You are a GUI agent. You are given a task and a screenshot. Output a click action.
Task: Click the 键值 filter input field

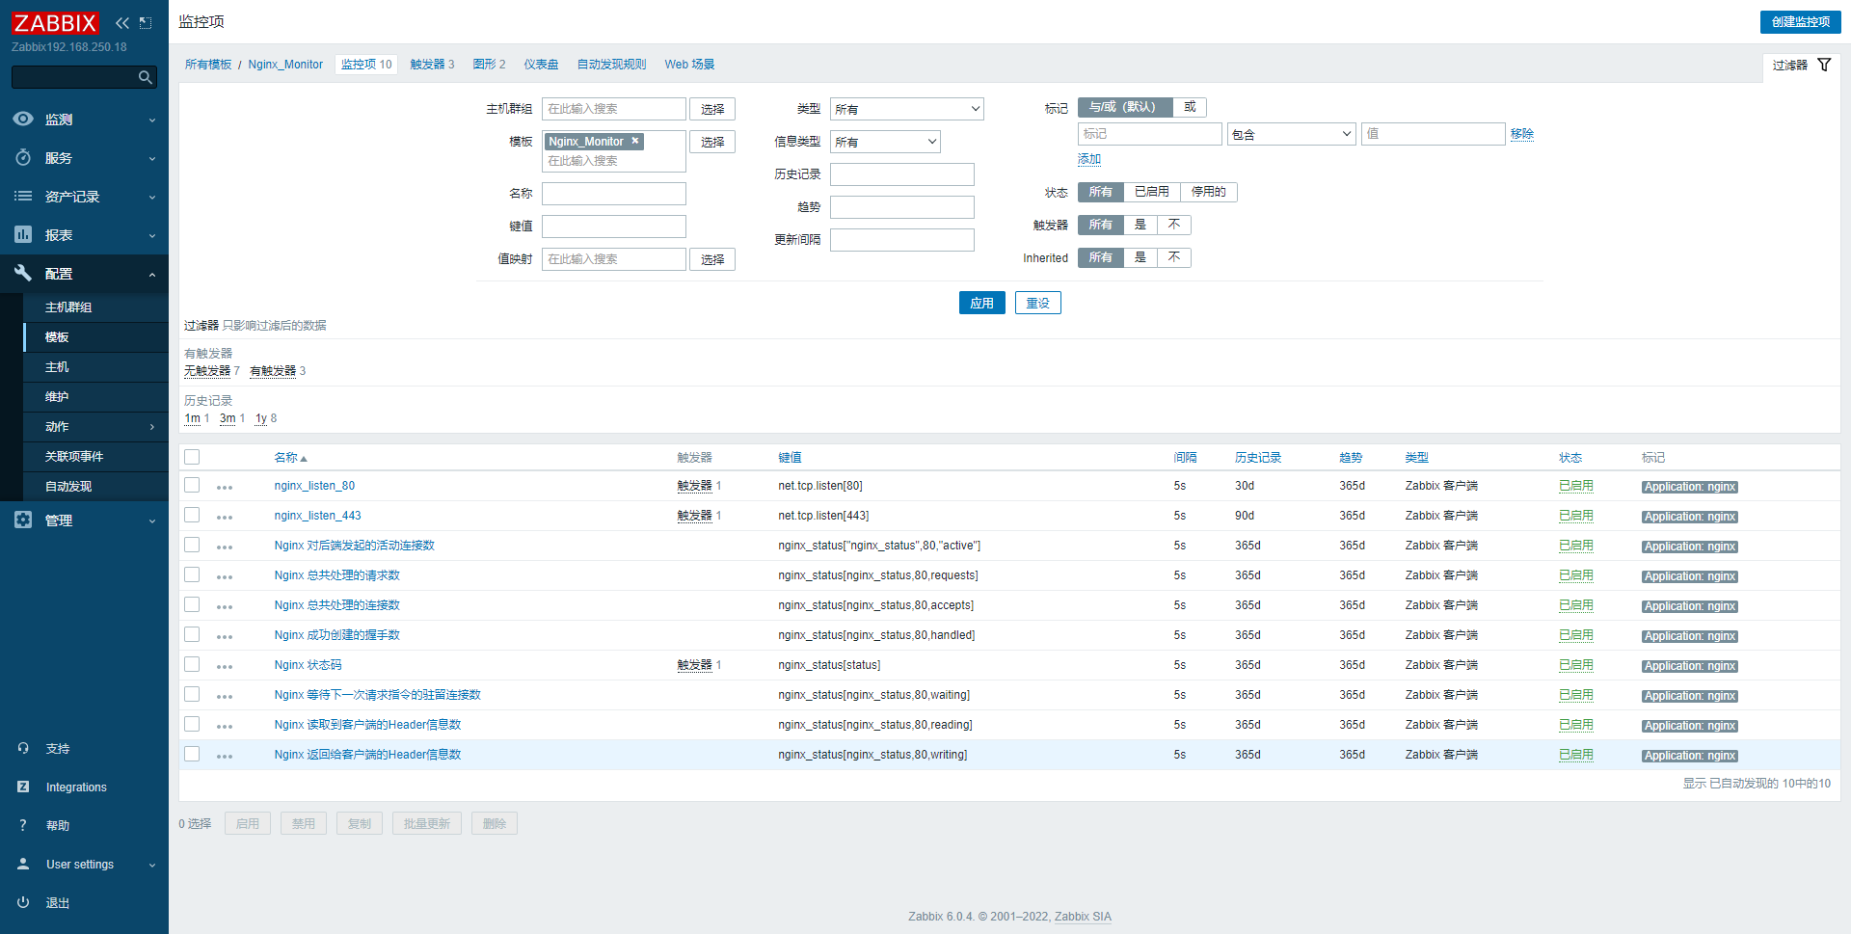point(613,227)
